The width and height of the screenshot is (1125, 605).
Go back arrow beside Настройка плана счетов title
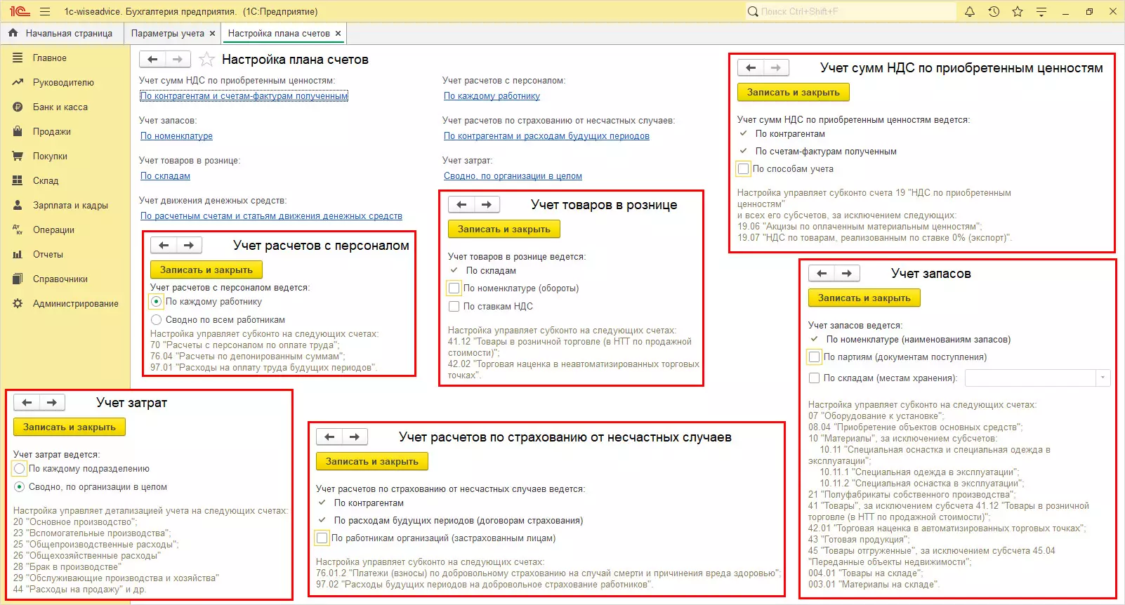coord(152,60)
